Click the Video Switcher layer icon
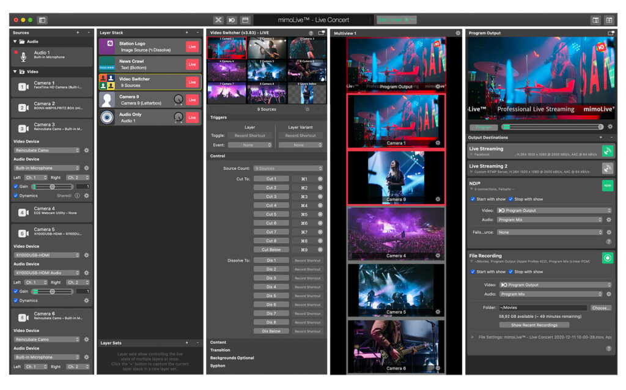This screenshot has height=390, width=626. coord(107,83)
